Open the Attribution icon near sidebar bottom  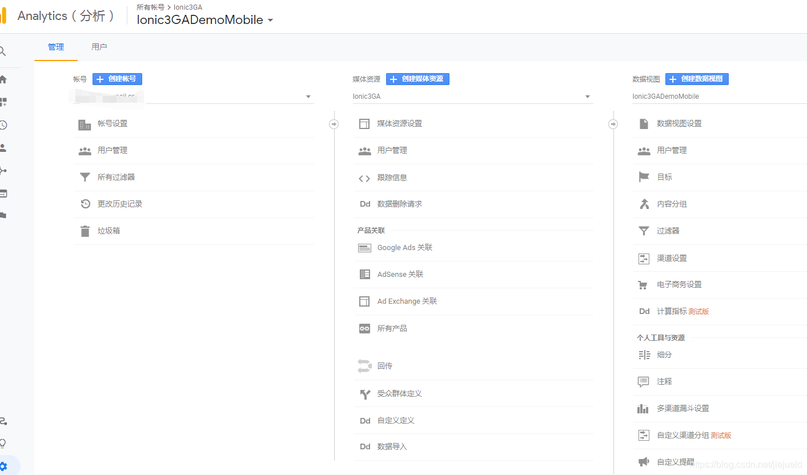click(x=3, y=421)
